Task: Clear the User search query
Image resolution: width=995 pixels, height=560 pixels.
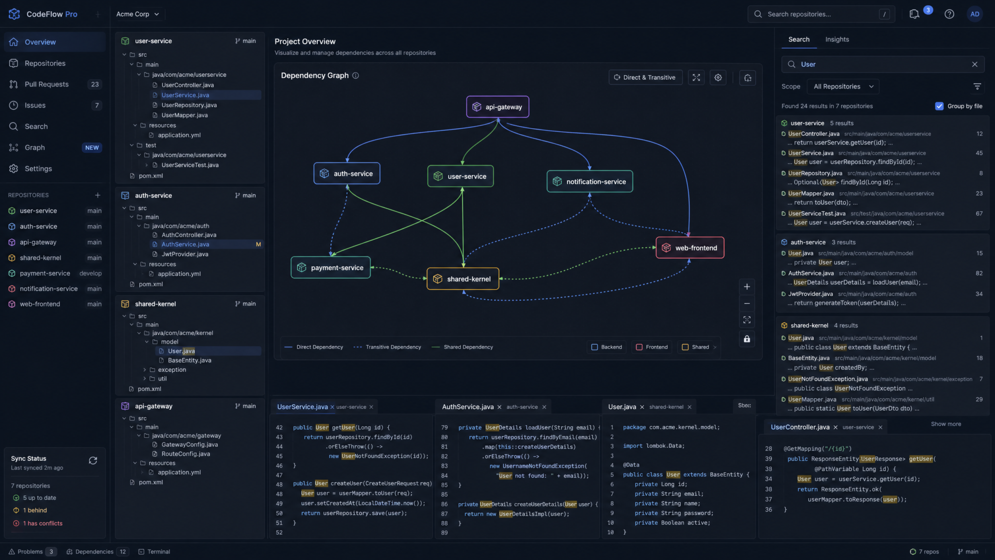Action: 975,64
